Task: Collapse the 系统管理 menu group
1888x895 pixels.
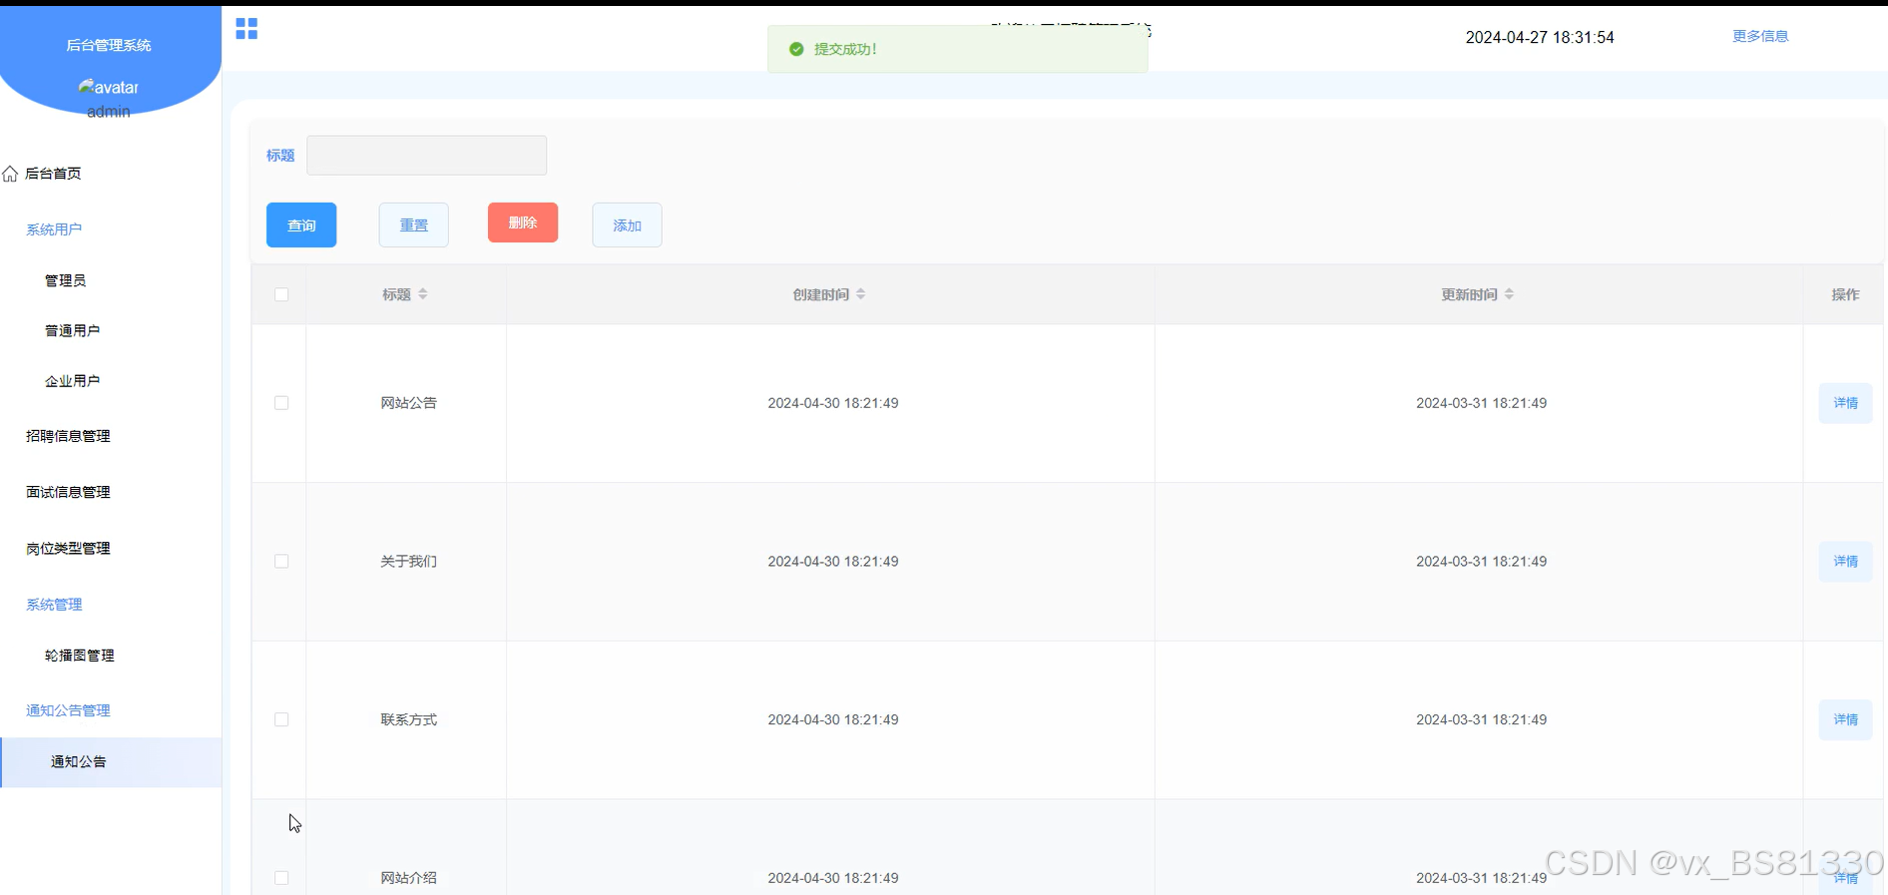Action: (x=54, y=605)
